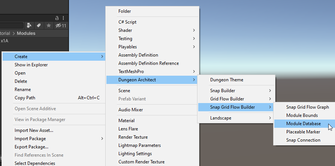335x166 pixels.
Task: Create a Module Database asset
Action: [x=305, y=124]
